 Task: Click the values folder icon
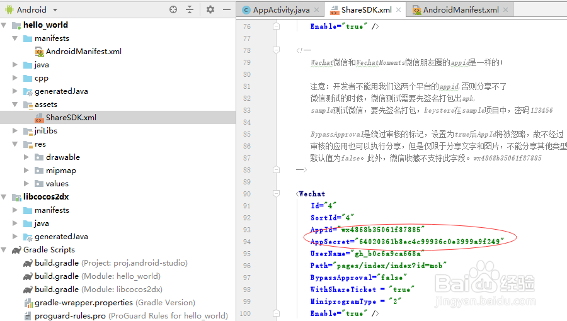tap(39, 184)
